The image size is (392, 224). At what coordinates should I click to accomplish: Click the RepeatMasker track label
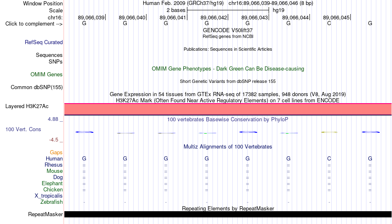[45, 214]
